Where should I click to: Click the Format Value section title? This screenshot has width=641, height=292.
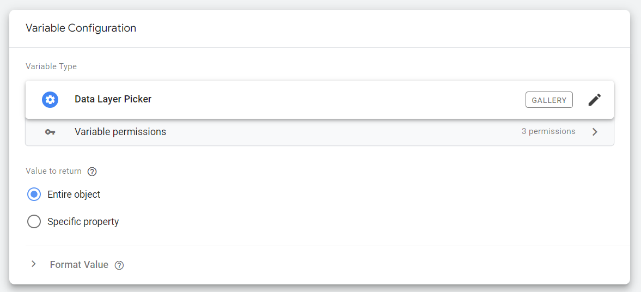pos(79,265)
